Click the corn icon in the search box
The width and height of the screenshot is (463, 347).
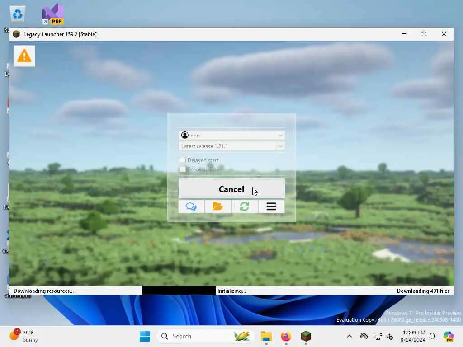click(241, 336)
